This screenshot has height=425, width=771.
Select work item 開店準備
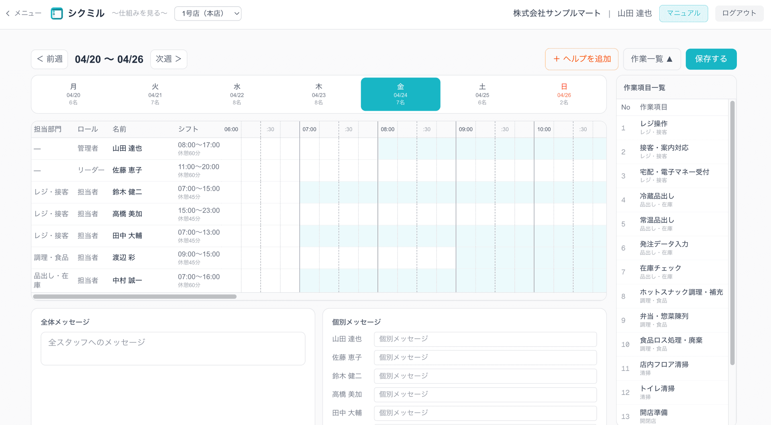(x=673, y=415)
